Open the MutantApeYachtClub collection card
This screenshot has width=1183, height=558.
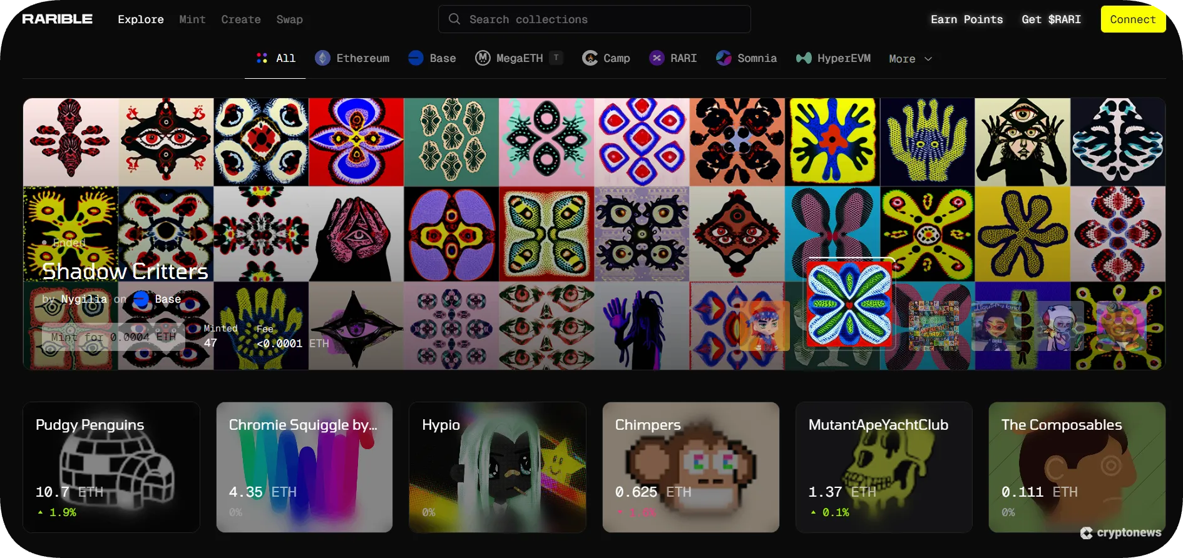coord(884,467)
